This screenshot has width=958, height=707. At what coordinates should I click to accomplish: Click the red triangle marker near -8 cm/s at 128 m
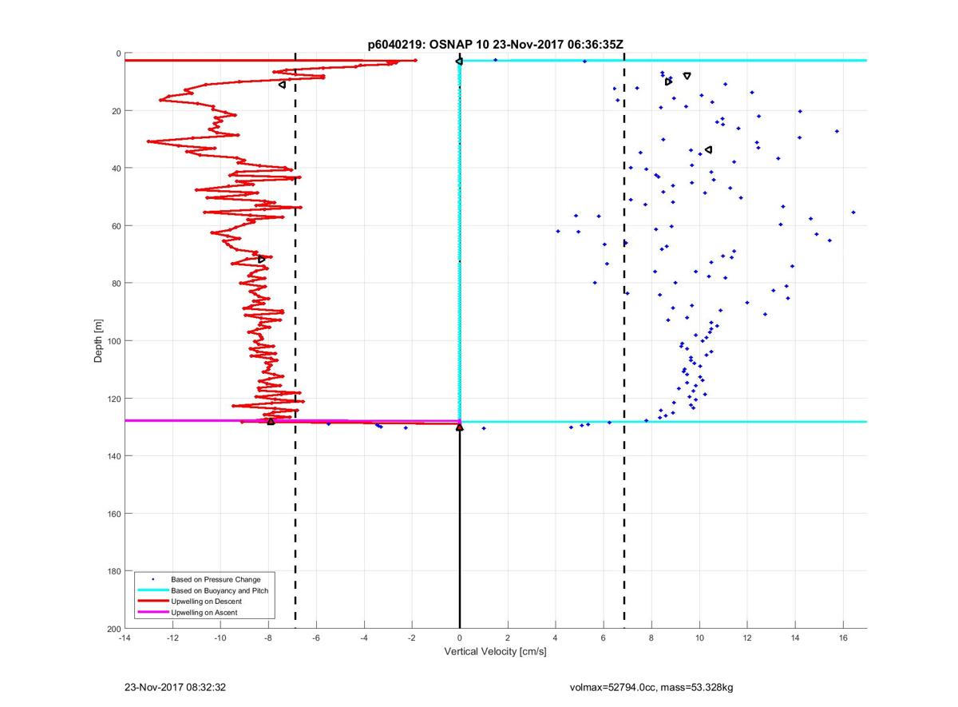(x=271, y=421)
